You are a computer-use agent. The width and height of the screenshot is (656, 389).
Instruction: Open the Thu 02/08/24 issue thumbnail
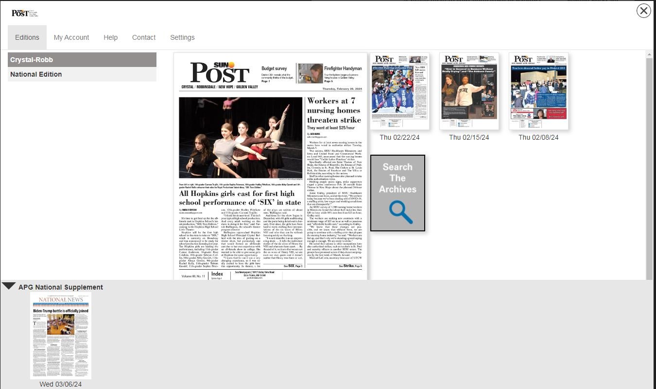538,91
